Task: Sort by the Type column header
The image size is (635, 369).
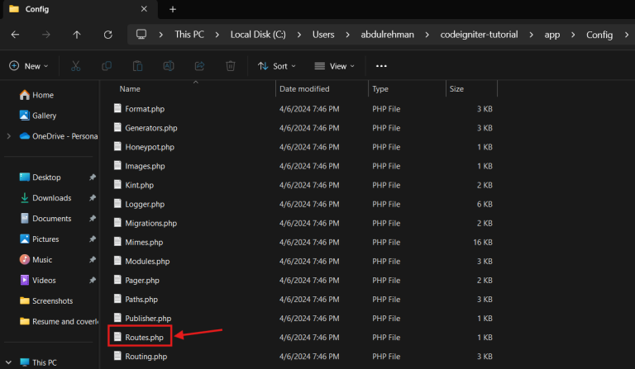Action: [x=380, y=89]
